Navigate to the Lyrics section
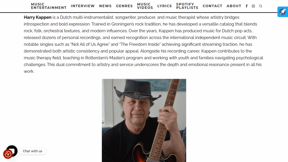Viewport: 288px width, 162px height. [164, 6]
